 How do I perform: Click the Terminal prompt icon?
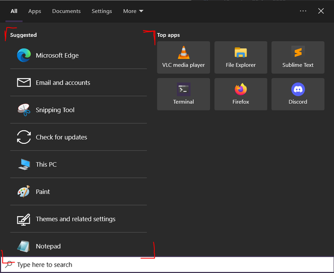click(x=184, y=89)
